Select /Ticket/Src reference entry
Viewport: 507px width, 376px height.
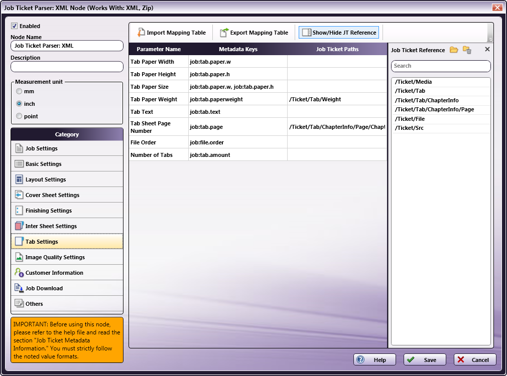(x=441, y=128)
